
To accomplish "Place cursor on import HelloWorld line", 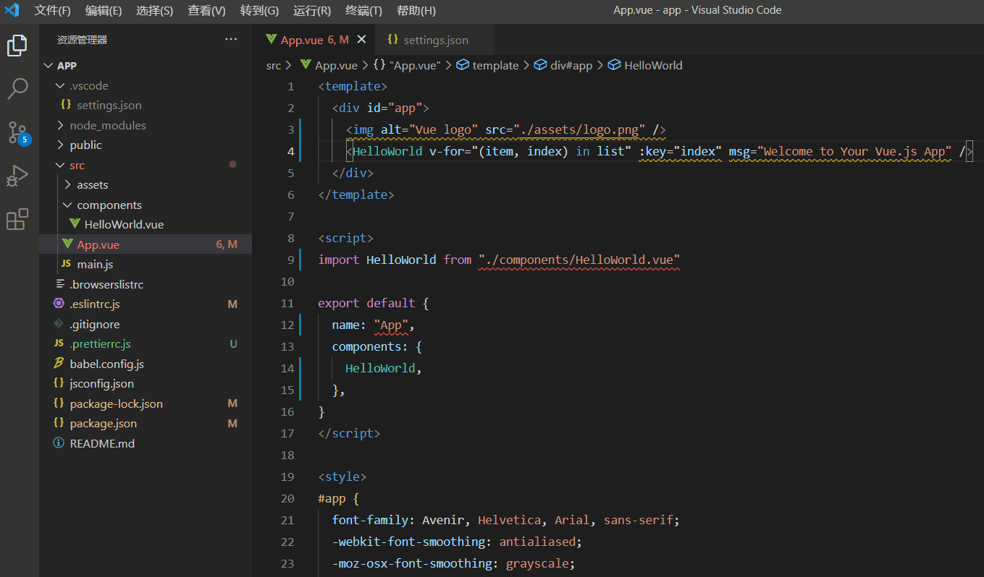I will click(x=499, y=260).
